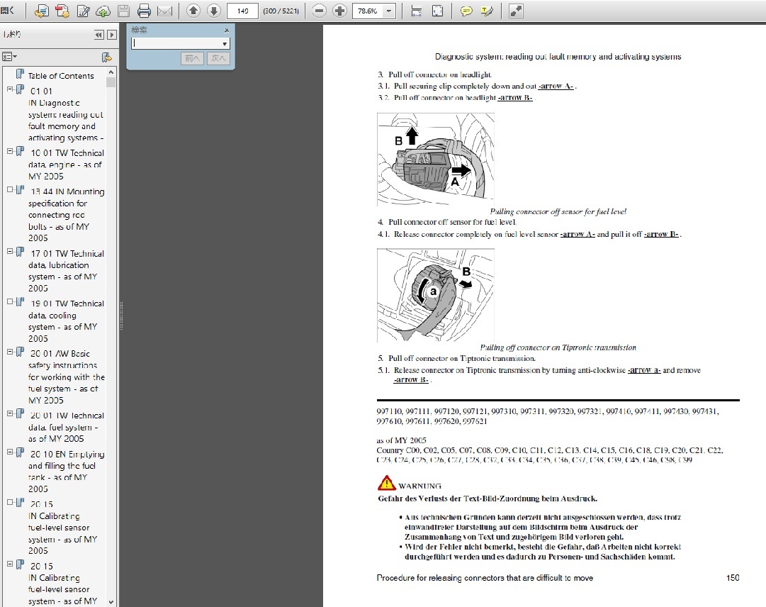Zoom out with the minus button
The width and height of the screenshot is (766, 607).
tap(319, 11)
